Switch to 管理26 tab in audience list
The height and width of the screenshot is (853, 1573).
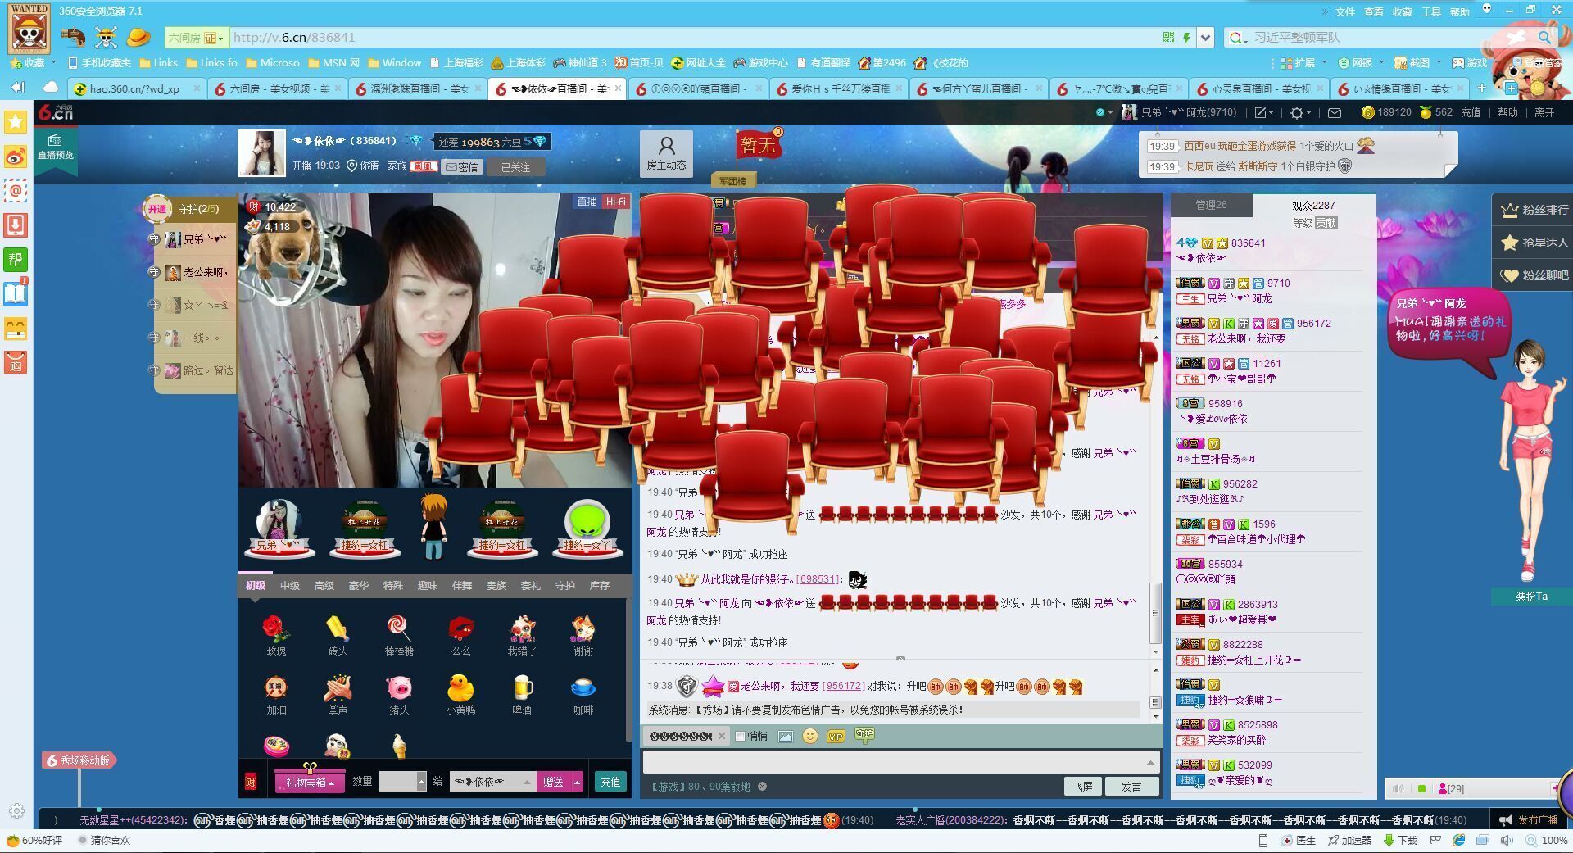pos(1211,205)
